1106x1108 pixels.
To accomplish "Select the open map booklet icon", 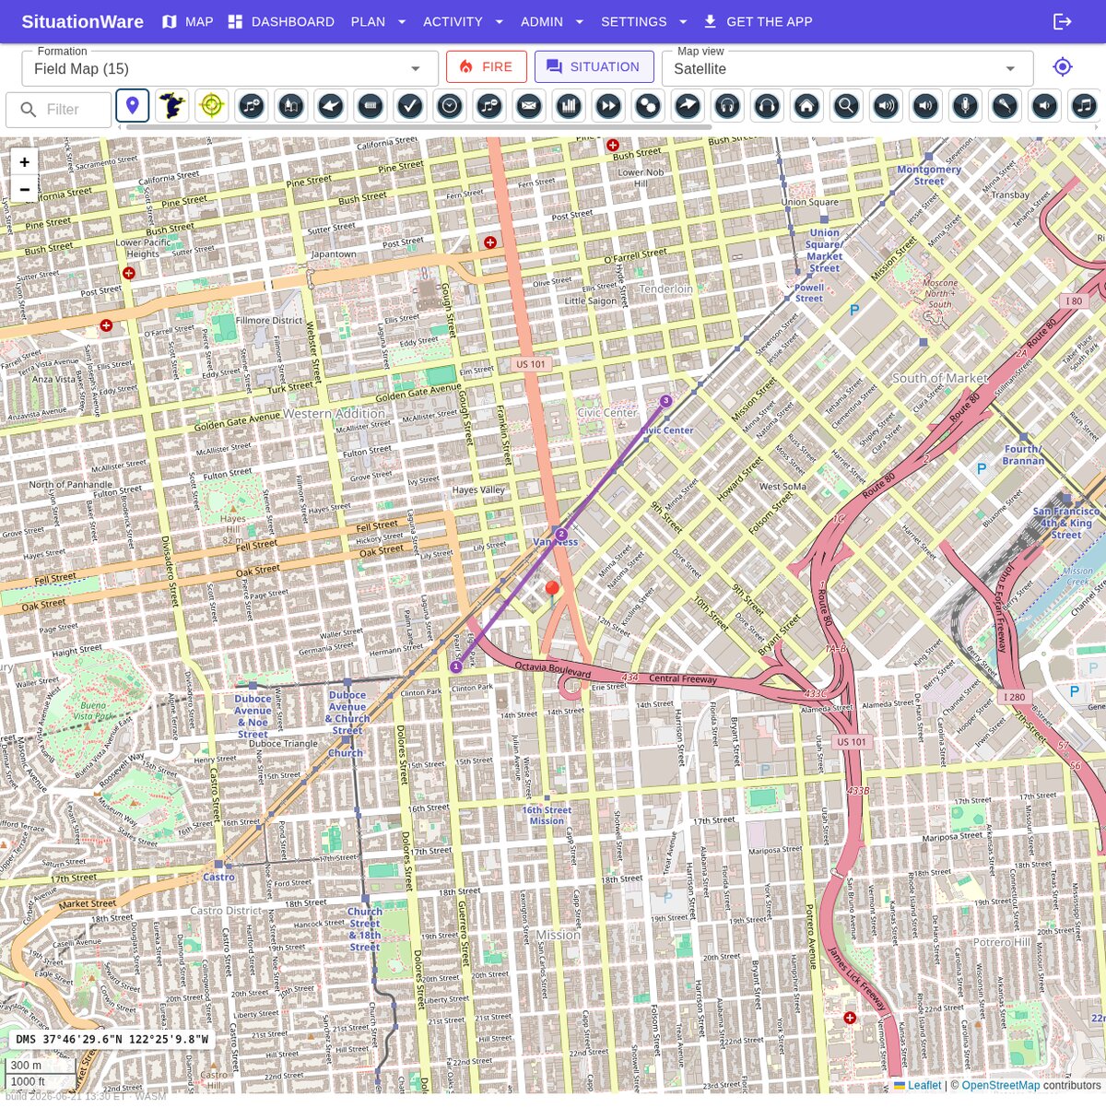I will coord(290,106).
